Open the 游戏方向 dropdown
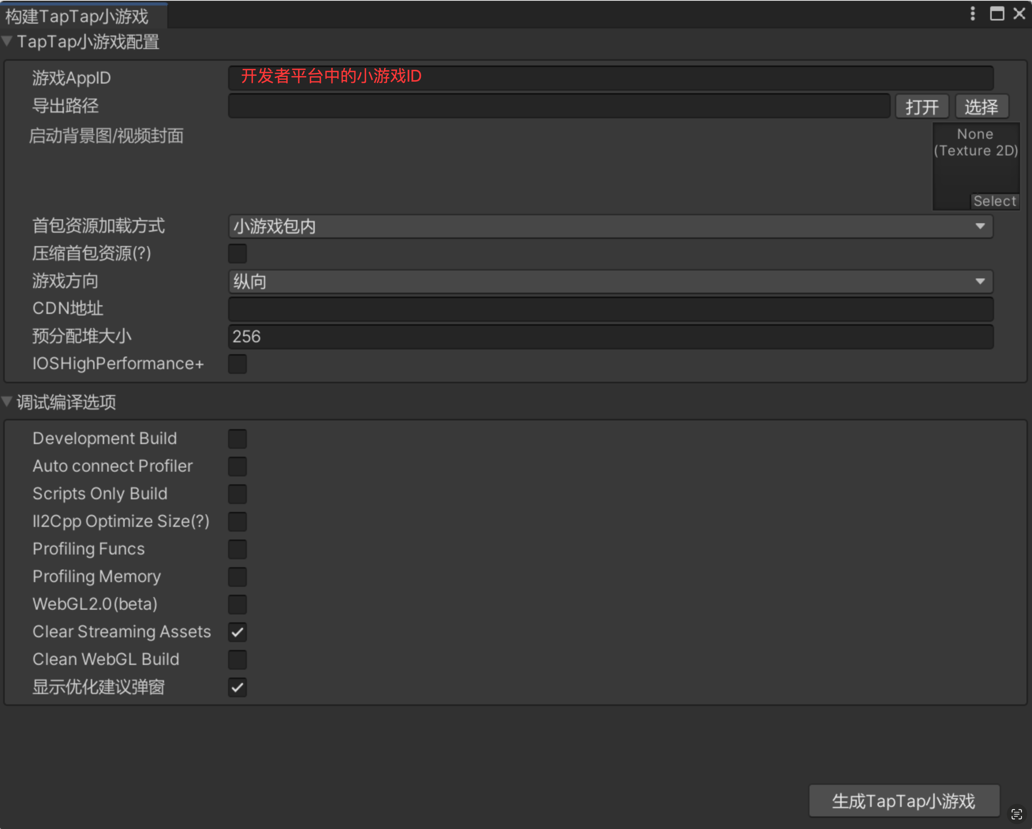The width and height of the screenshot is (1032, 829). click(611, 282)
